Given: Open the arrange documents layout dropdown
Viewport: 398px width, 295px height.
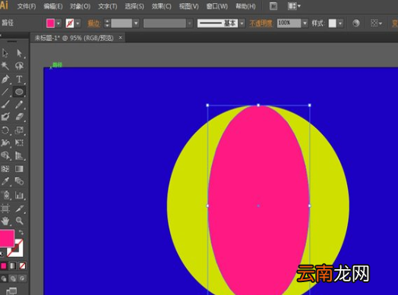Looking at the screenshot, I should [294, 6].
